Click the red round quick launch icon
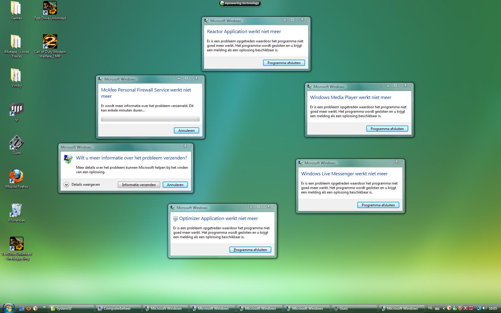 tap(35, 309)
